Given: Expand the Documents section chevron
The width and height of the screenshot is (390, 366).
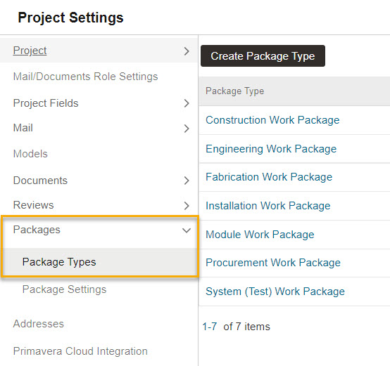Looking at the screenshot, I should tap(187, 181).
